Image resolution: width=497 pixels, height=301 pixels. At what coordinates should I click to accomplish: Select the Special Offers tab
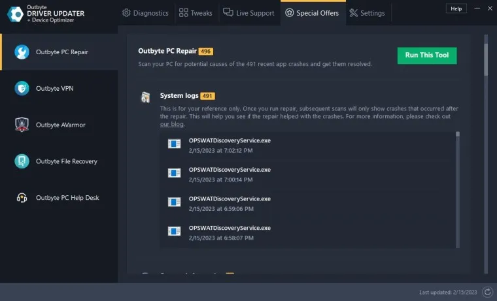point(313,13)
